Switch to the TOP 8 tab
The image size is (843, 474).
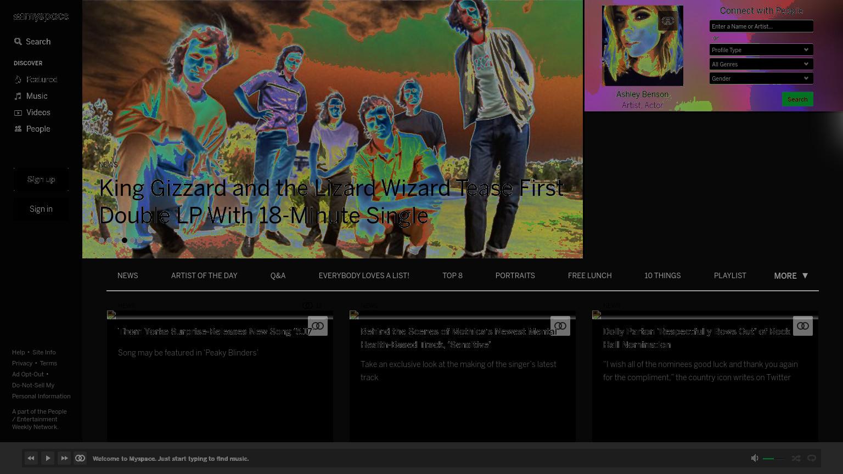(x=452, y=276)
